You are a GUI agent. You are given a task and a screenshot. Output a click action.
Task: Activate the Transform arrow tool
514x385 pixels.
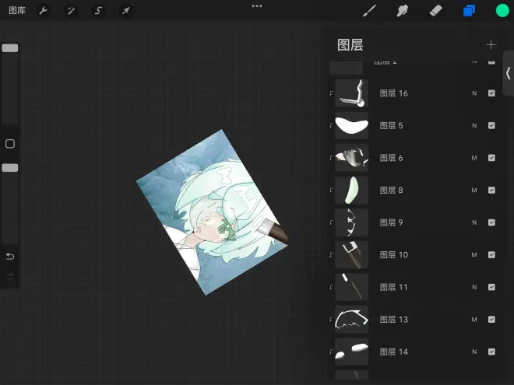click(x=125, y=11)
